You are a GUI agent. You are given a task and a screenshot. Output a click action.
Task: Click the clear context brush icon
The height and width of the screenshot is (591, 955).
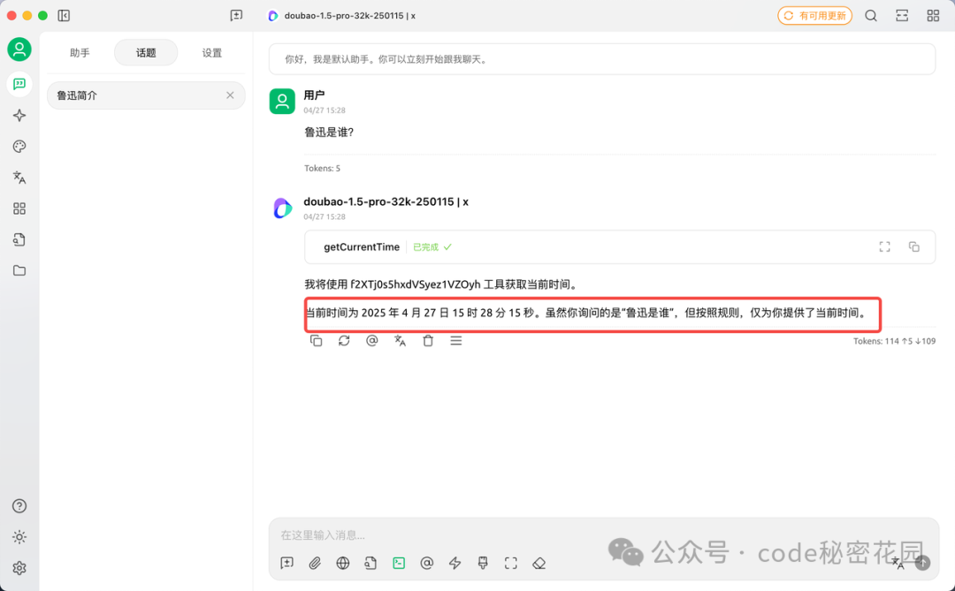tap(483, 564)
